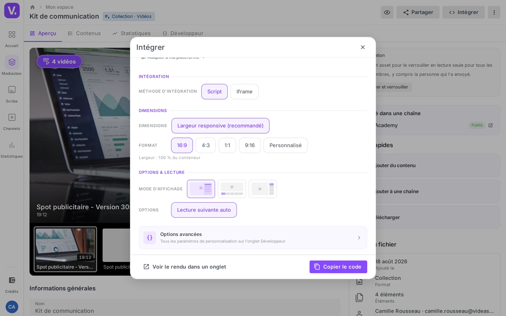Click Voir le rendu dans un onglet
This screenshot has width=506, height=316.
click(x=185, y=267)
